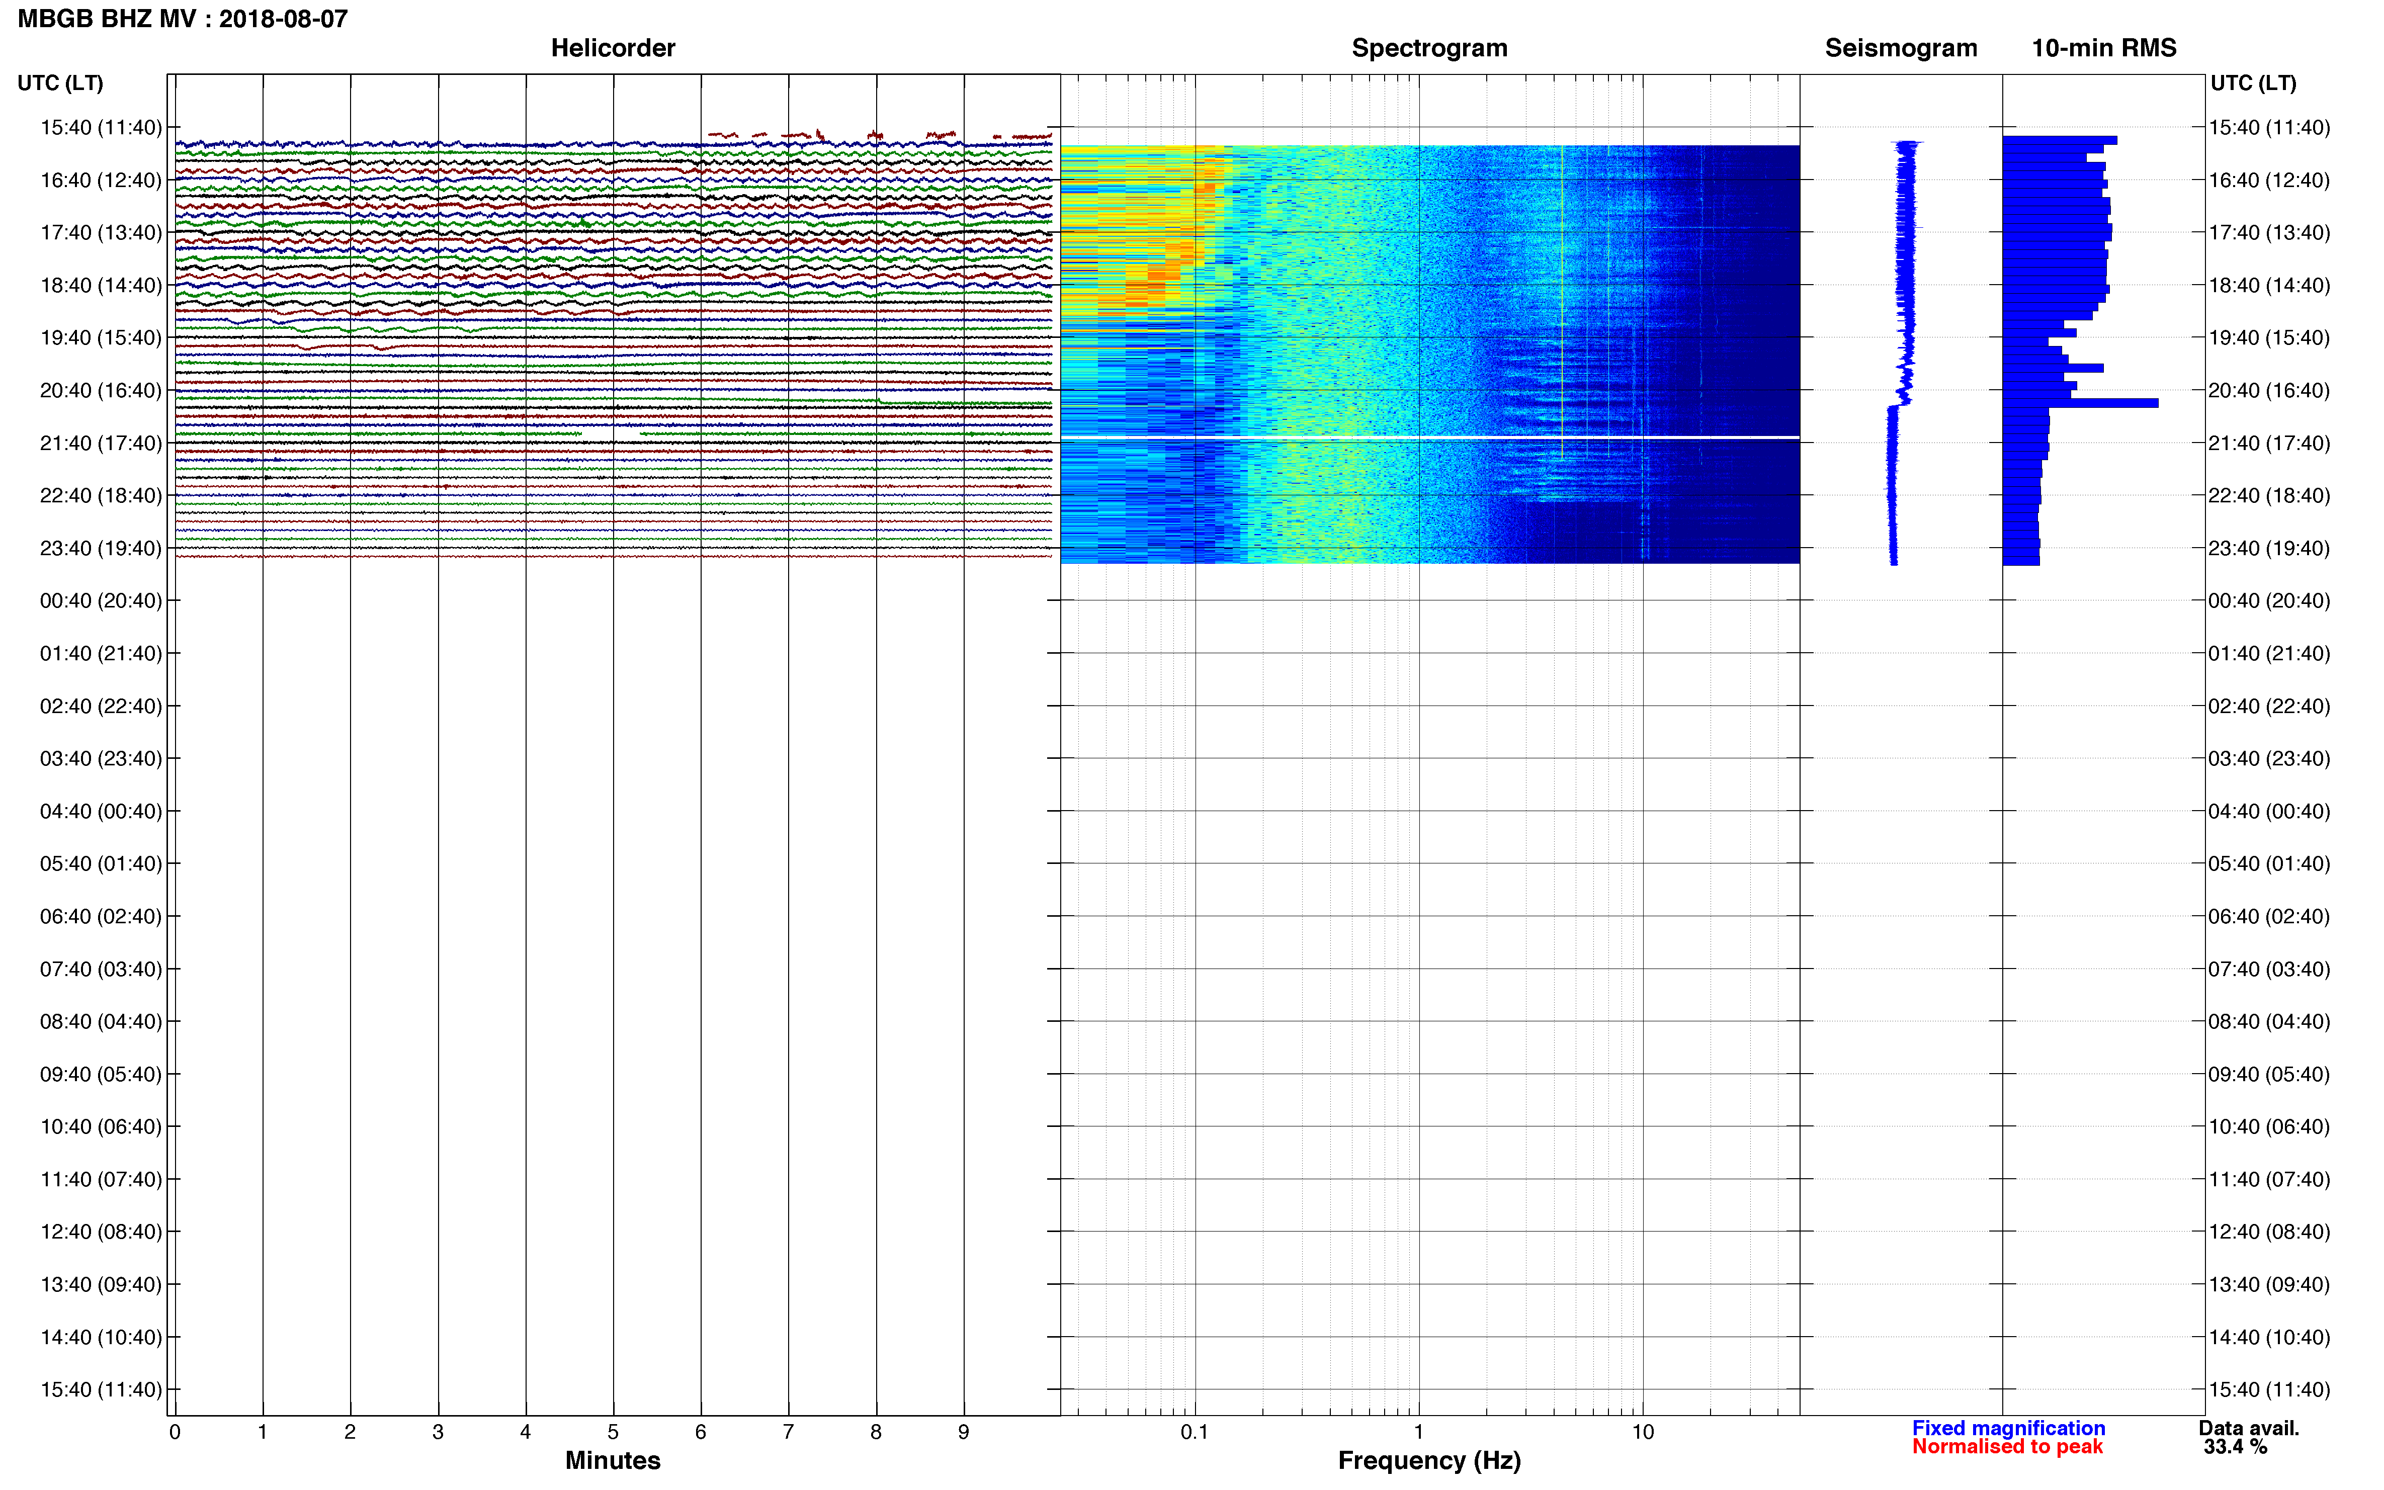
Task: Click the left '08:40 (04:40)' time label
Action: [x=101, y=1022]
